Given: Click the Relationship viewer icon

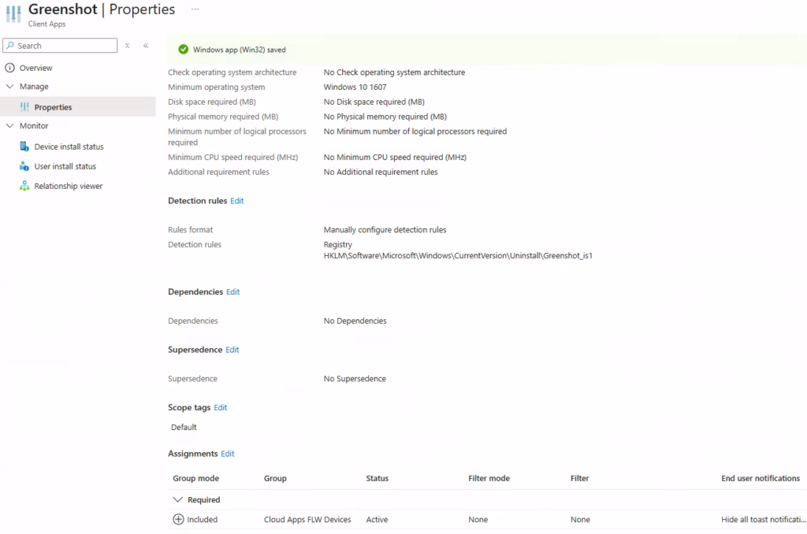Looking at the screenshot, I should tap(24, 186).
